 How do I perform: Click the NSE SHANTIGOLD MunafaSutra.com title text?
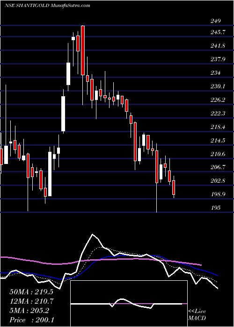click(x=47, y=6)
